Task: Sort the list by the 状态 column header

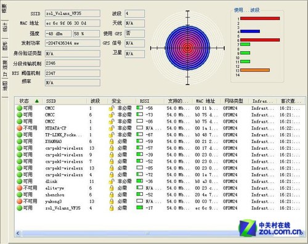Action: click(28, 101)
